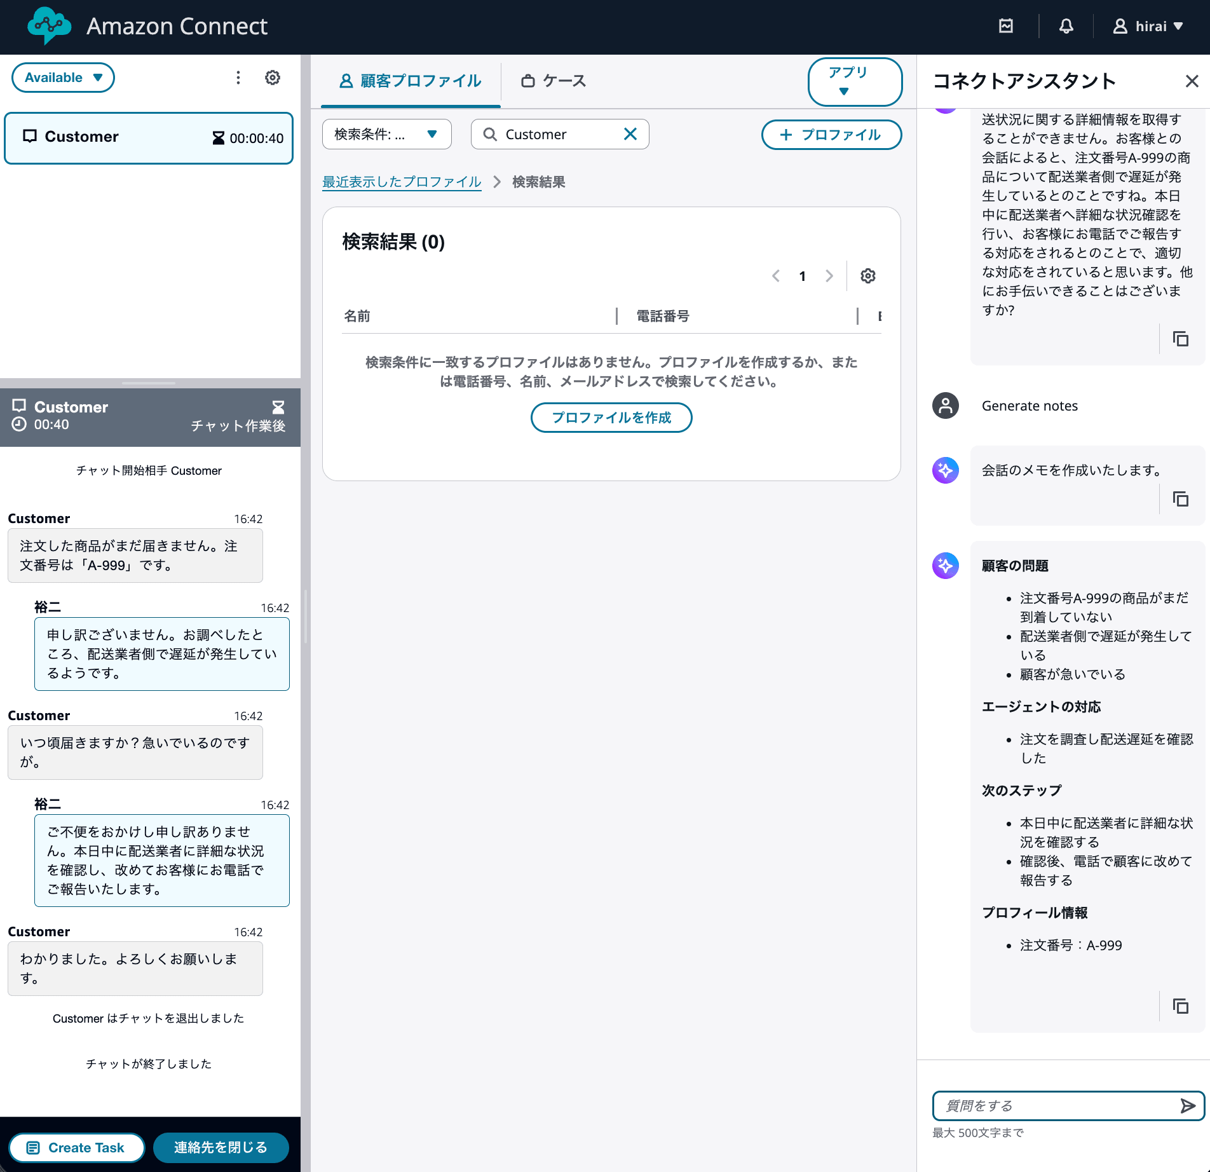Click the プロファイルを作成 button
The width and height of the screenshot is (1210, 1172).
611,418
